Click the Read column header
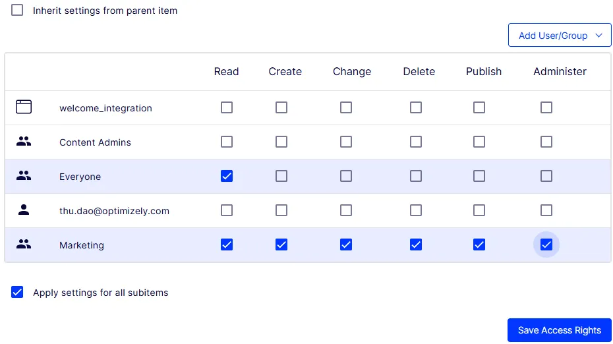613x344 pixels. [226, 72]
